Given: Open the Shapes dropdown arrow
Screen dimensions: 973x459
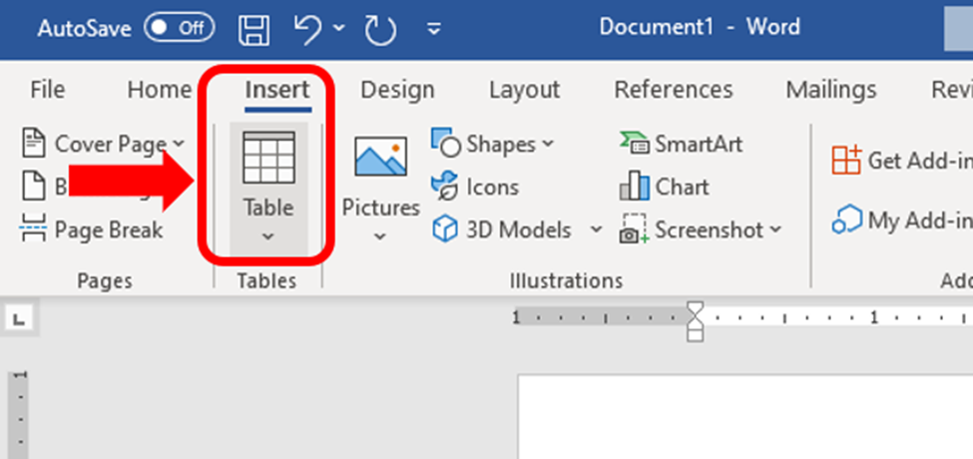Looking at the screenshot, I should click(x=547, y=144).
